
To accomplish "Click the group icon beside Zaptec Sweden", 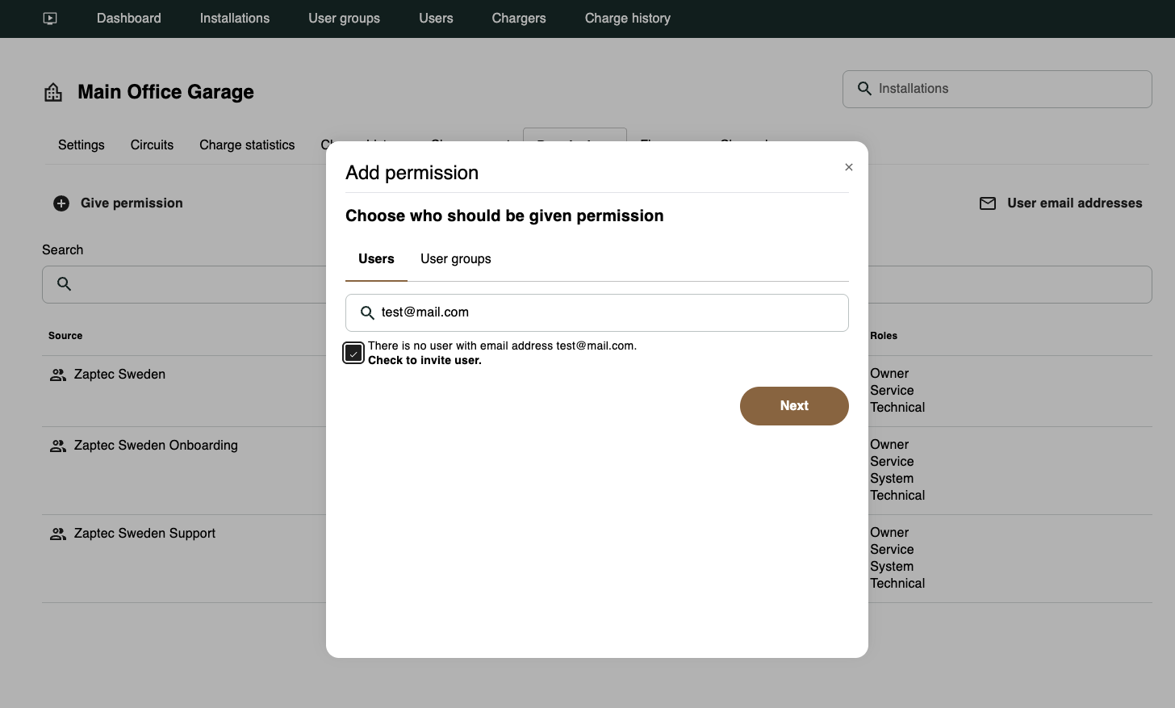I will coord(57,374).
